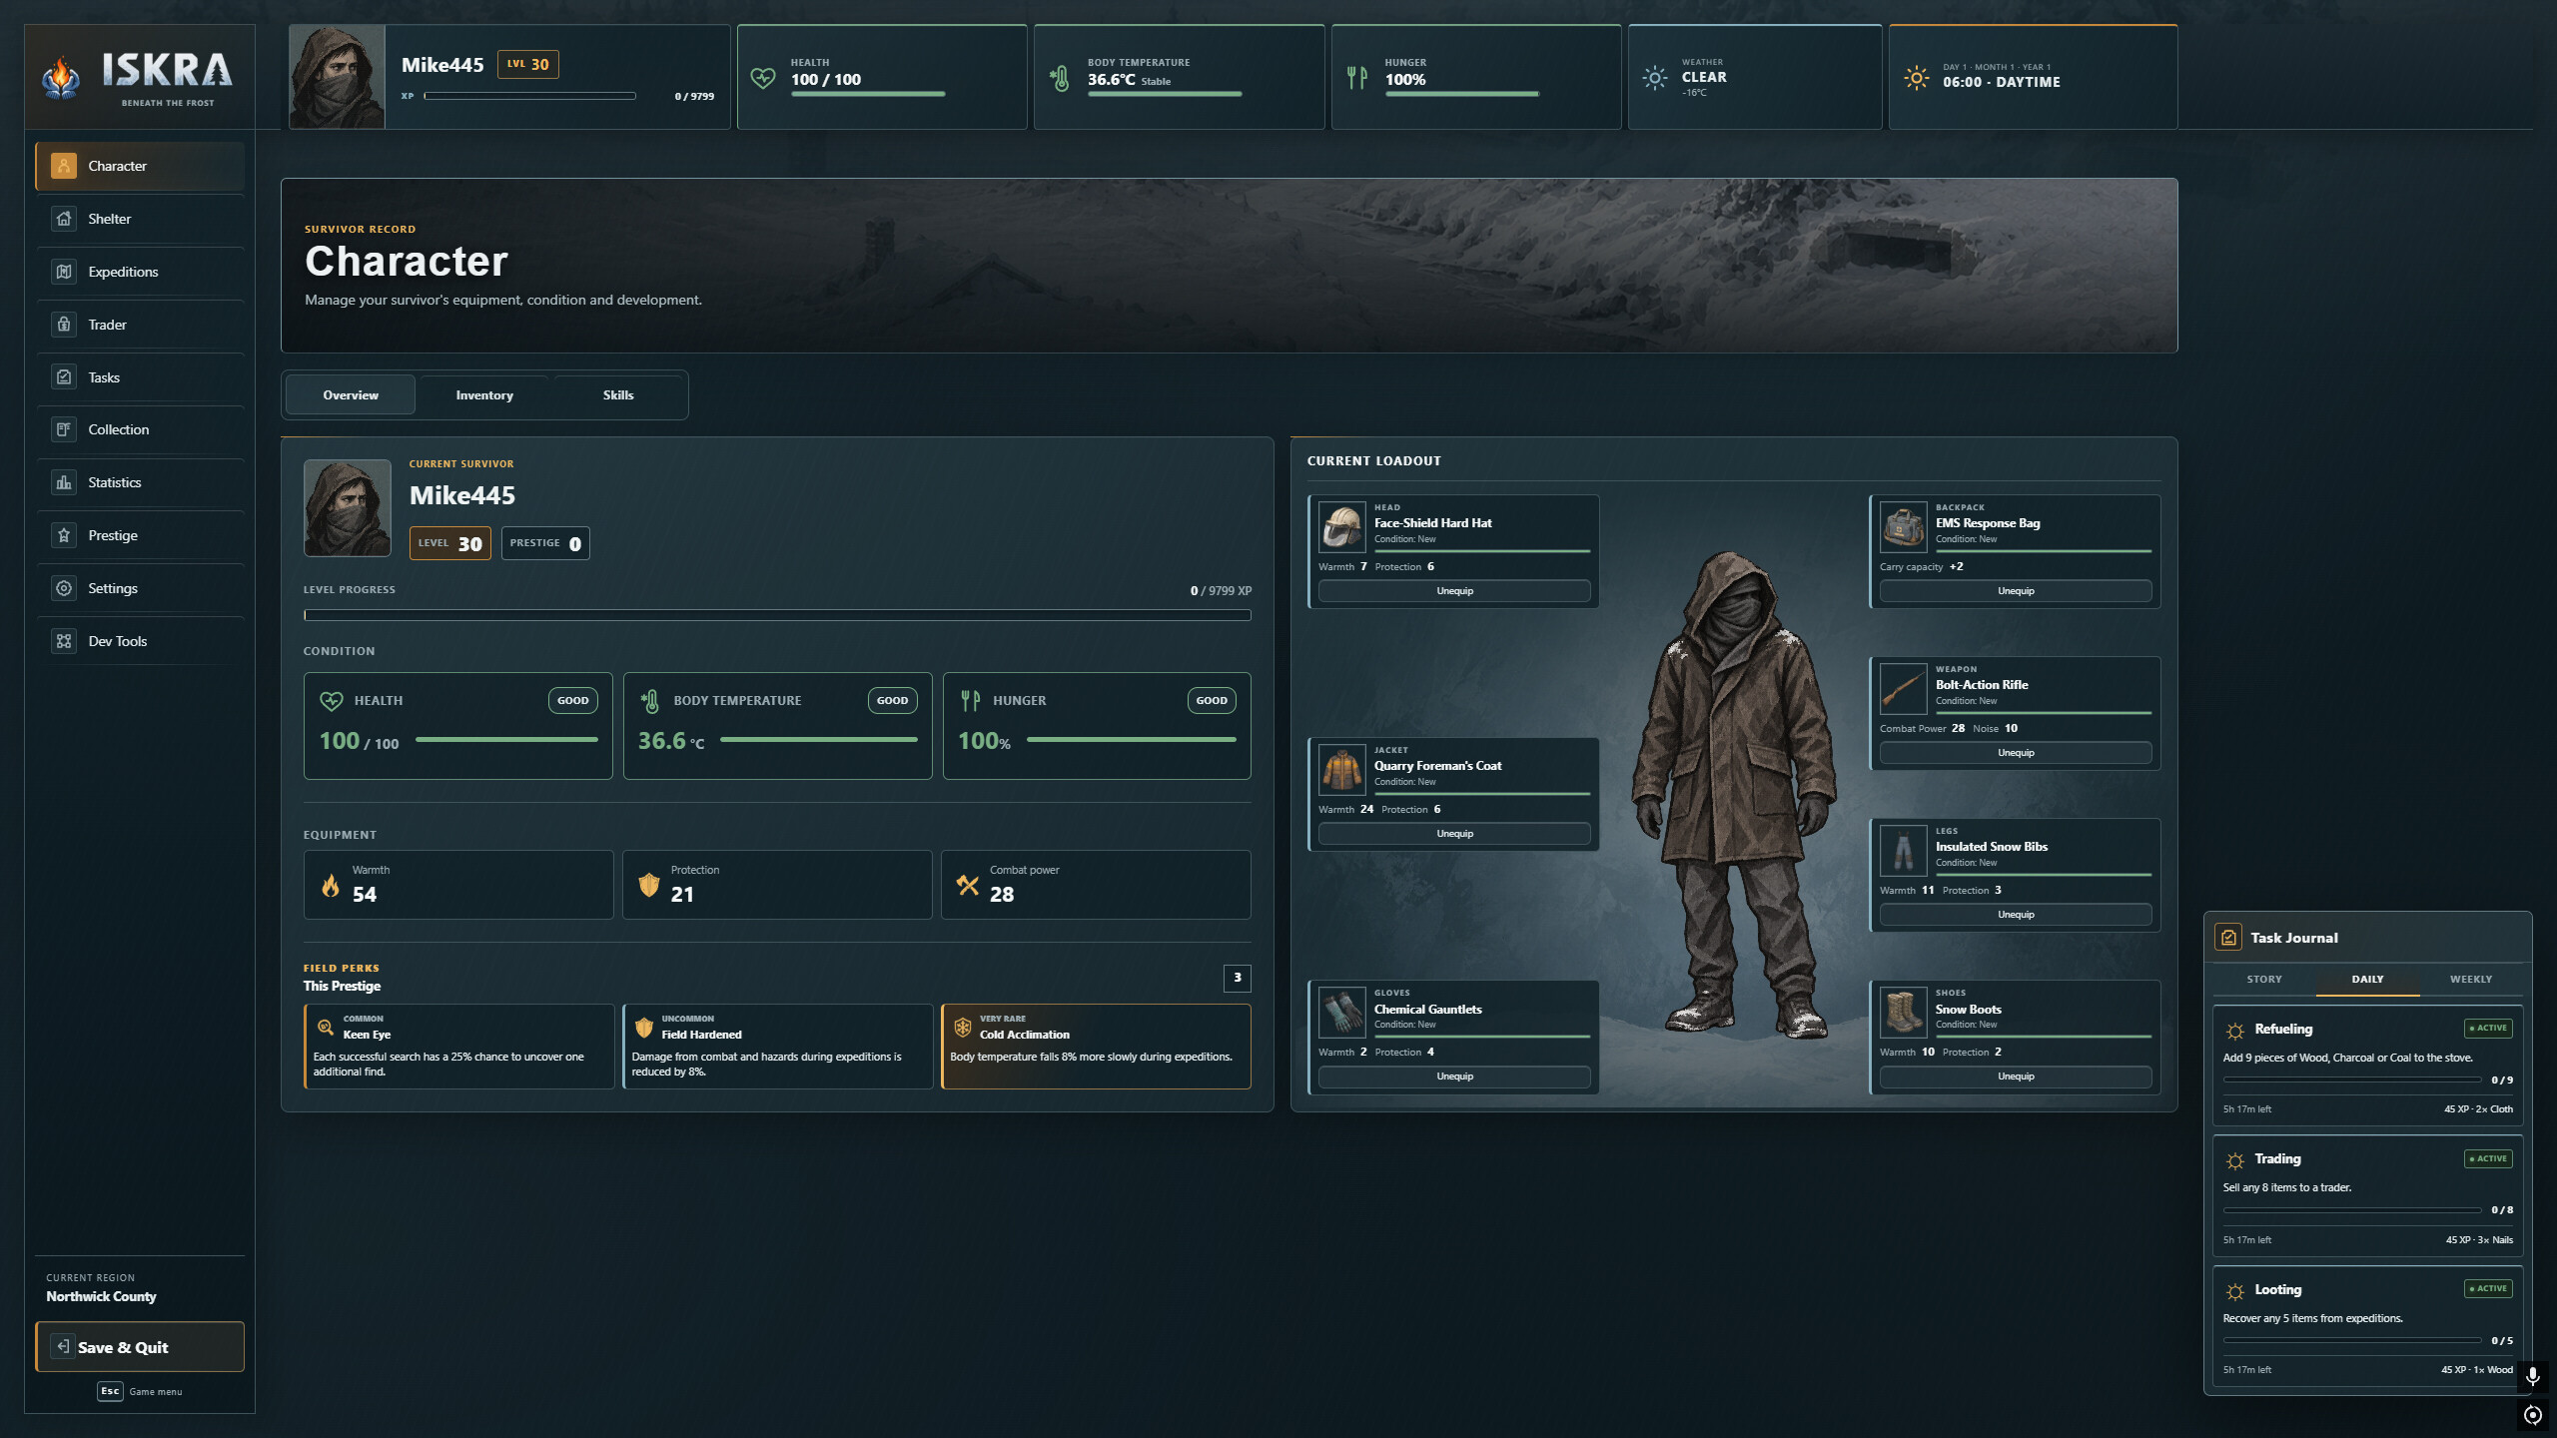
Task: Click the Statistics bar chart icon
Action: tap(64, 482)
